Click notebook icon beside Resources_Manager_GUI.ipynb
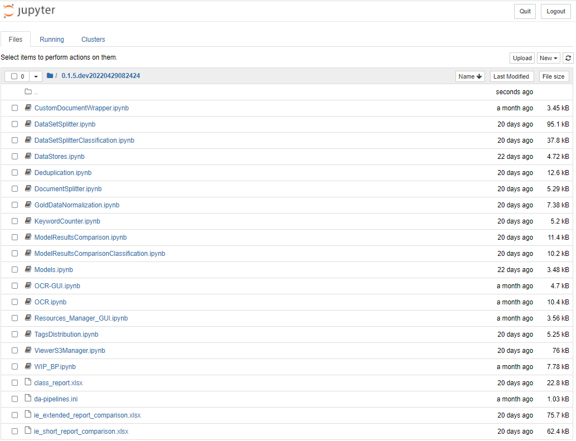Image resolution: width=576 pixels, height=441 pixels. point(28,317)
